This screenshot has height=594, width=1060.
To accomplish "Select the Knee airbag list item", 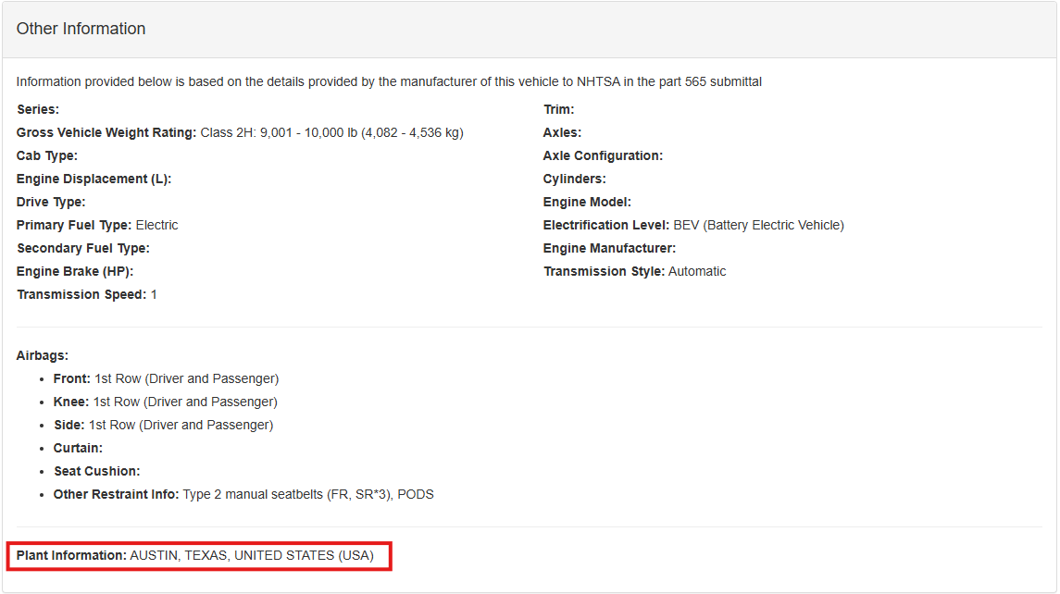I will click(x=165, y=402).
